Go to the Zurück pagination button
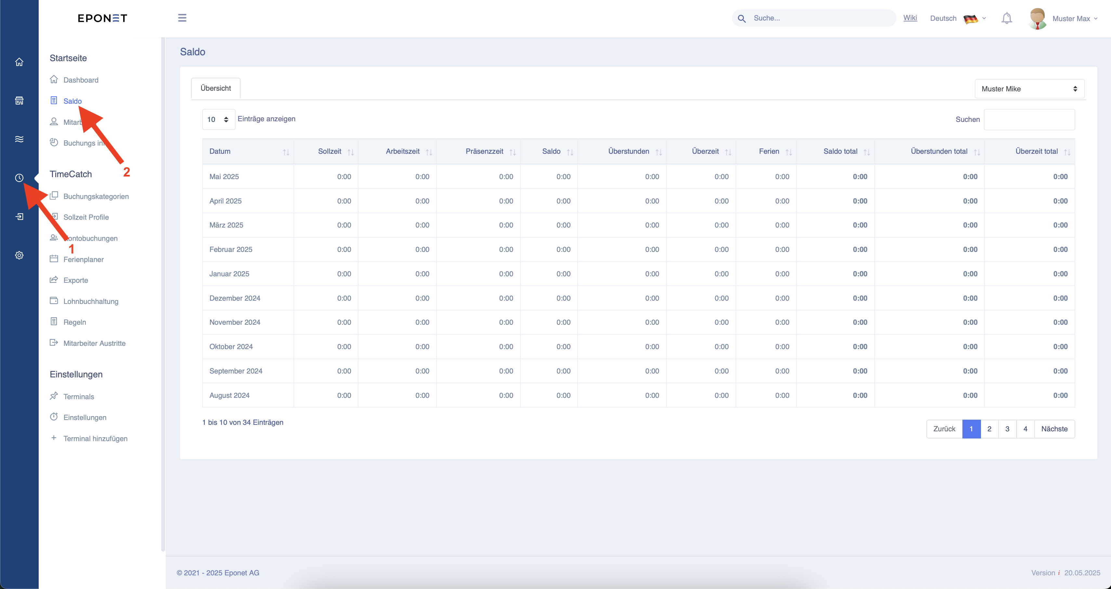The image size is (1111, 589). 944,429
